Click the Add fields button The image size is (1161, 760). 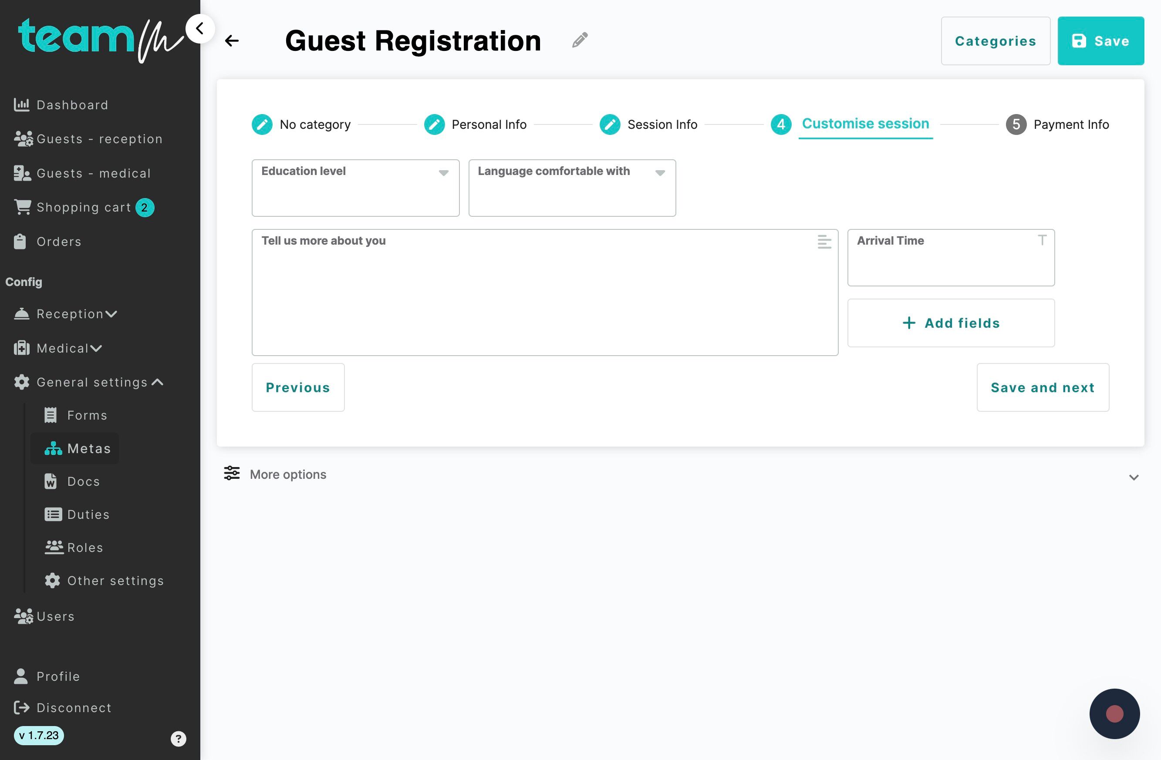tap(951, 323)
